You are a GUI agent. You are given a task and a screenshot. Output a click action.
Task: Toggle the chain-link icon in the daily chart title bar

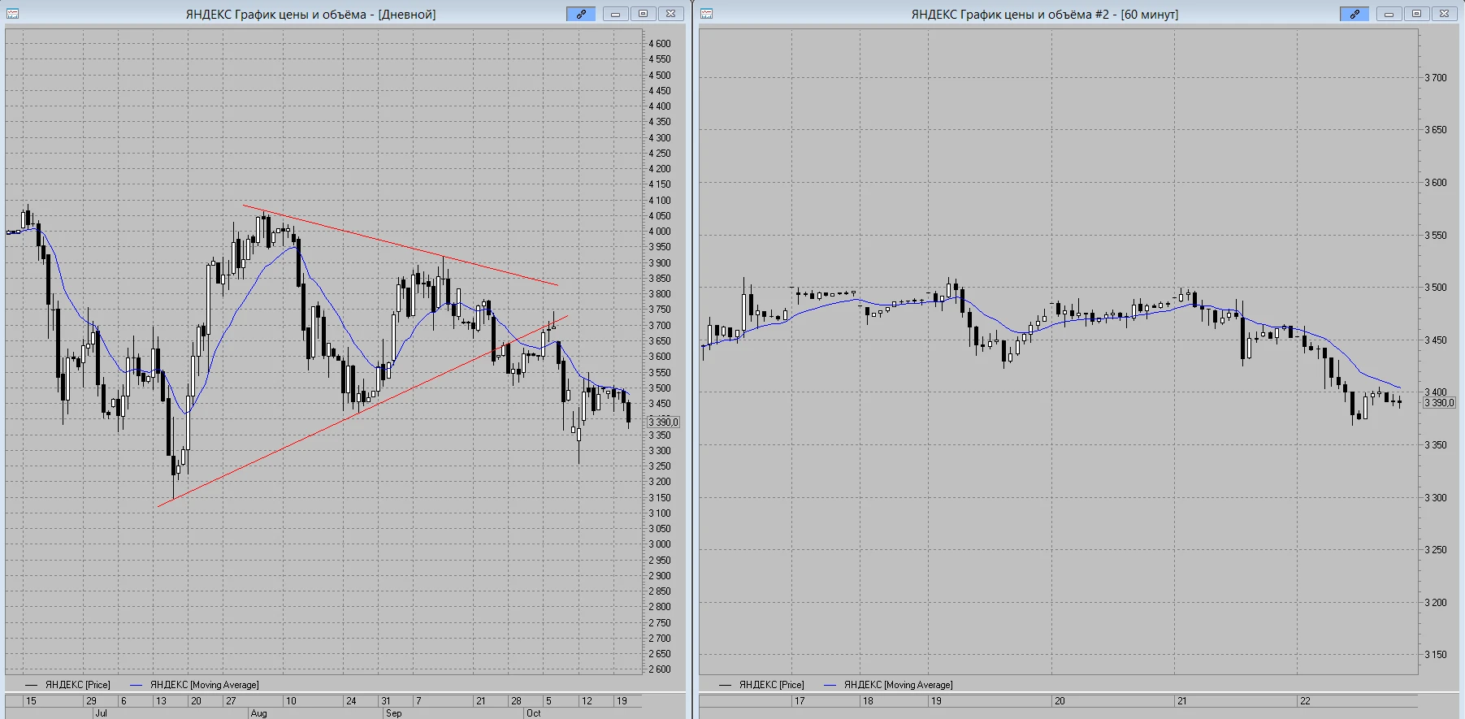[581, 14]
